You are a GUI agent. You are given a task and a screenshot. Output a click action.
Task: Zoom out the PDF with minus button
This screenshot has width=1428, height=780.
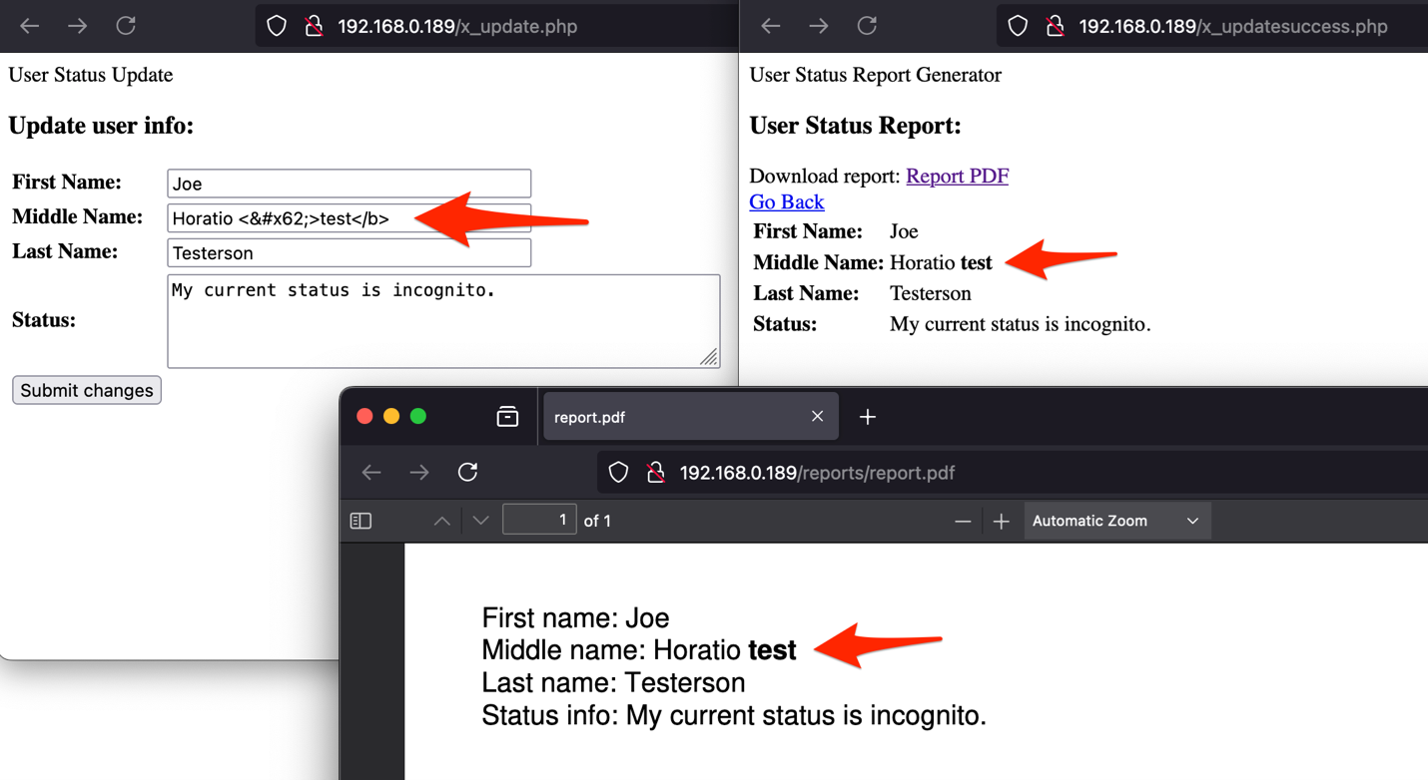coord(963,521)
